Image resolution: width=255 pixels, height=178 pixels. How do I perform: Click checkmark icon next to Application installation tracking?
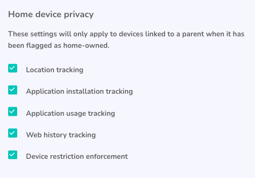pos(12,89)
